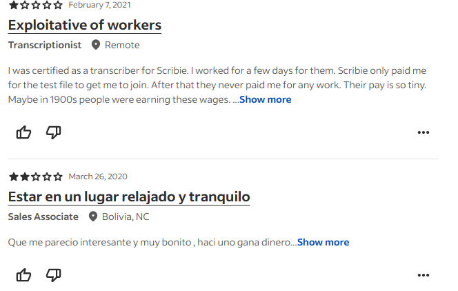The image size is (458, 291).
Task: Click the Bolivia, NC location label
Action: tap(126, 217)
